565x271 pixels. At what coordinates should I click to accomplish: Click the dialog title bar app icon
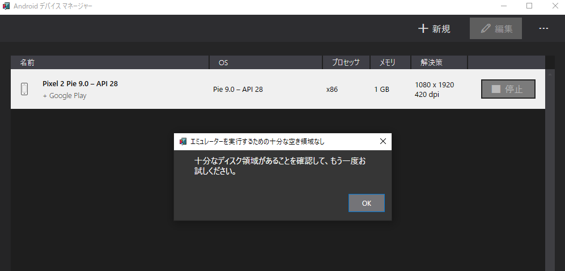(183, 142)
